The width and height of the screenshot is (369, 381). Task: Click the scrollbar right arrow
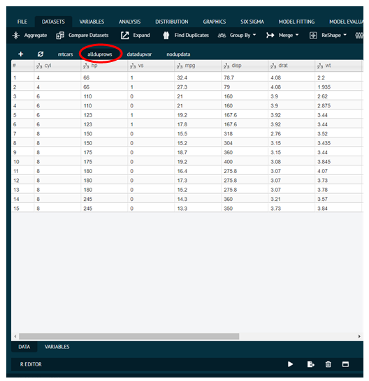tap(359, 336)
